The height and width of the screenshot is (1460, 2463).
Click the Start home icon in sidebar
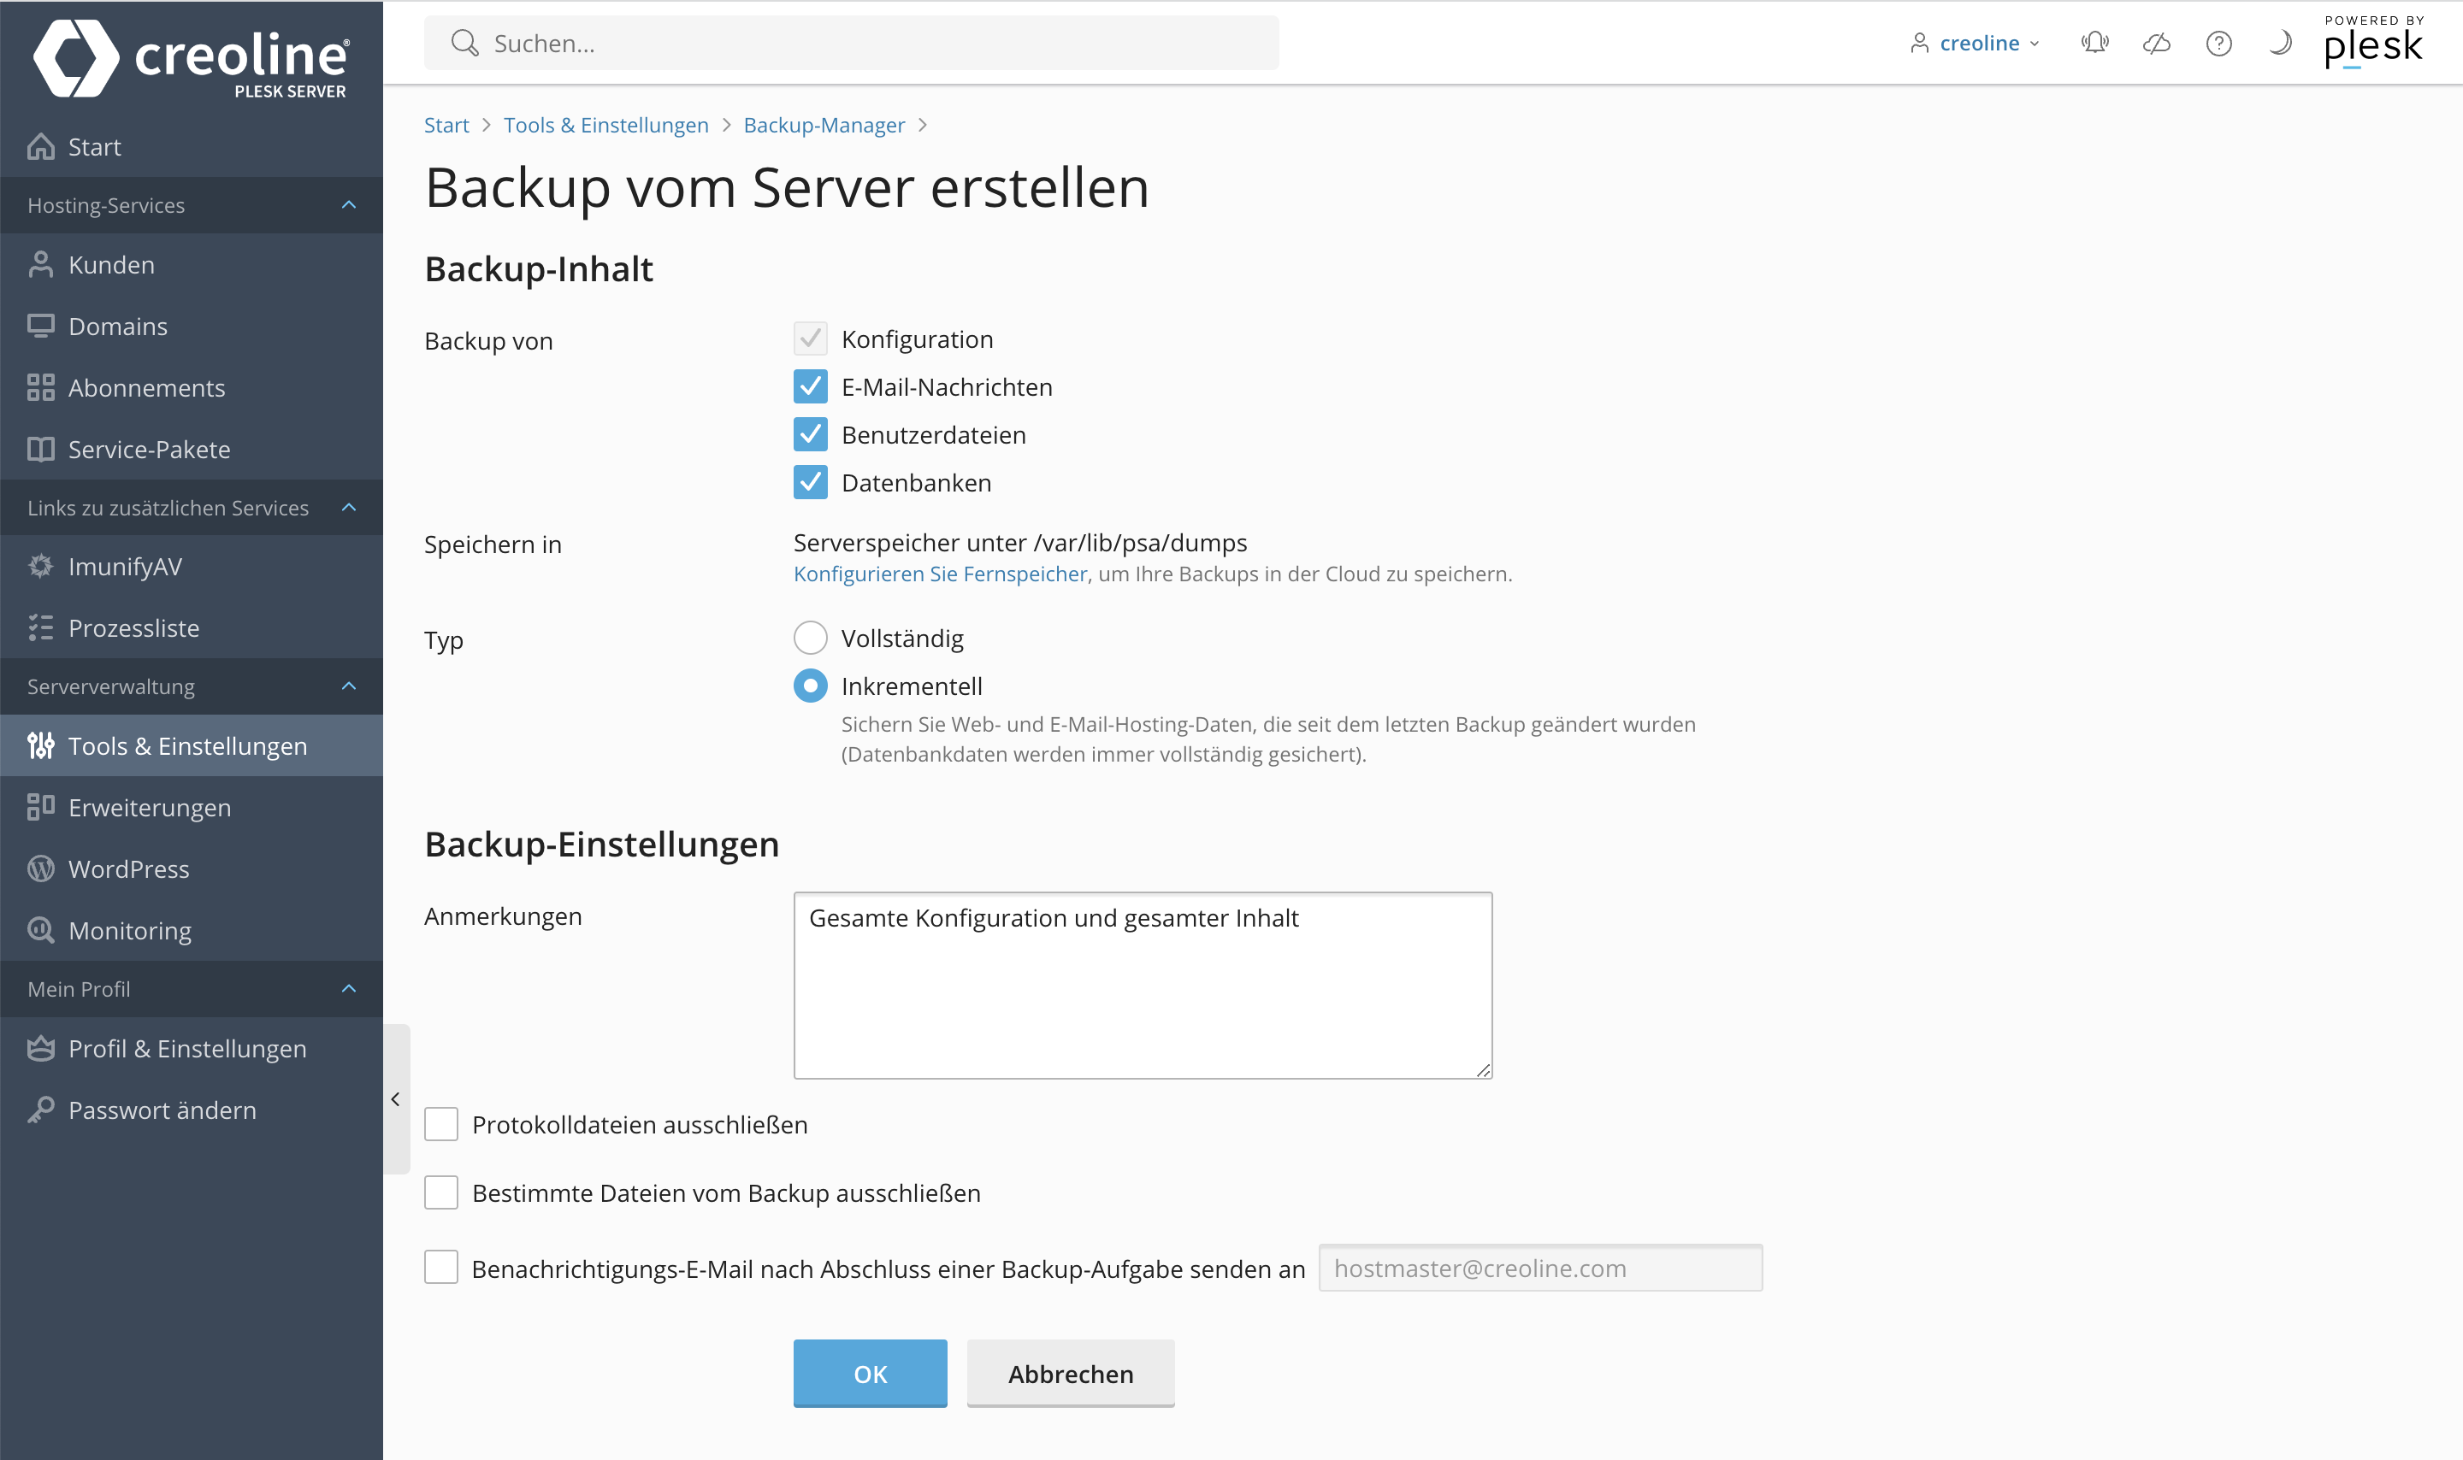(x=40, y=146)
